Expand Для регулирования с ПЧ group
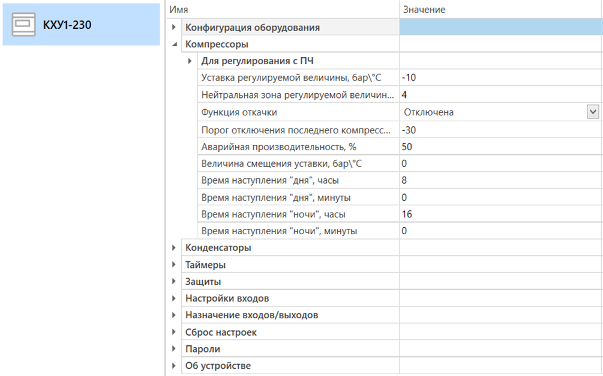Viewport: 603px width, 376px height. click(x=190, y=61)
